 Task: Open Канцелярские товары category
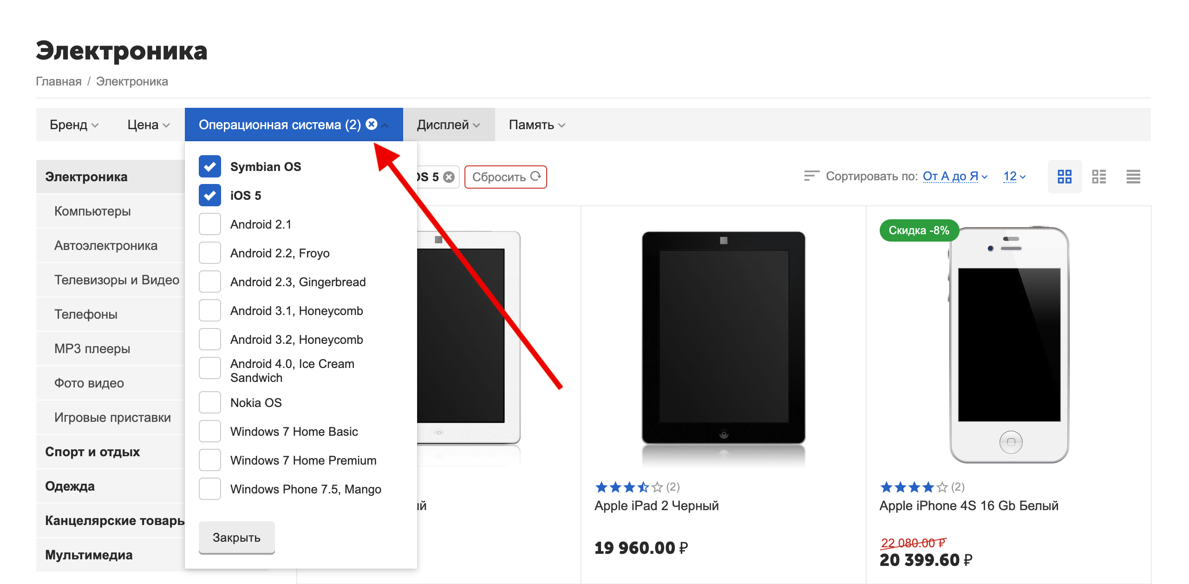pos(111,520)
